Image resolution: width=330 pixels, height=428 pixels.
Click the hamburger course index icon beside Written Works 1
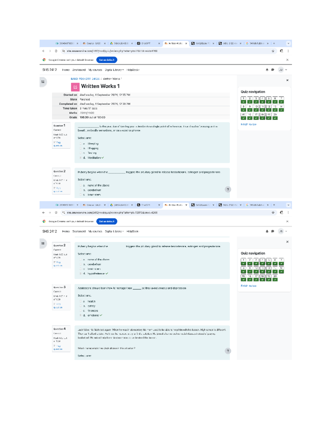(x=43, y=82)
